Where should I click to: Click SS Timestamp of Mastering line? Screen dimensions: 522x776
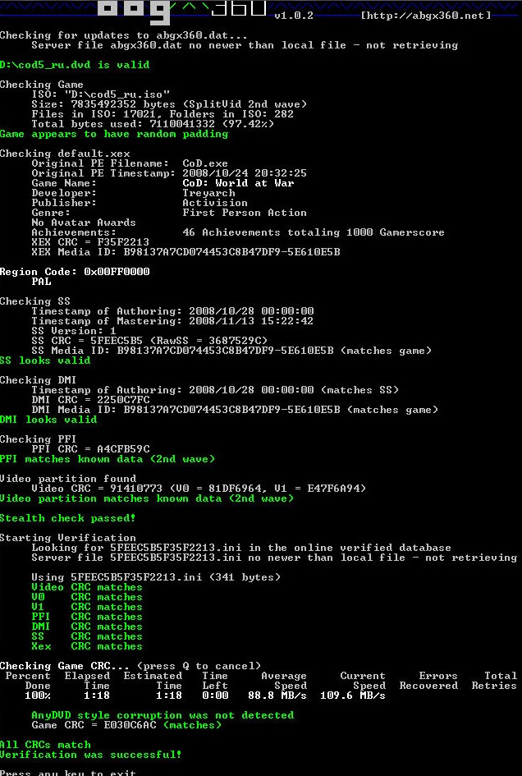click(172, 321)
